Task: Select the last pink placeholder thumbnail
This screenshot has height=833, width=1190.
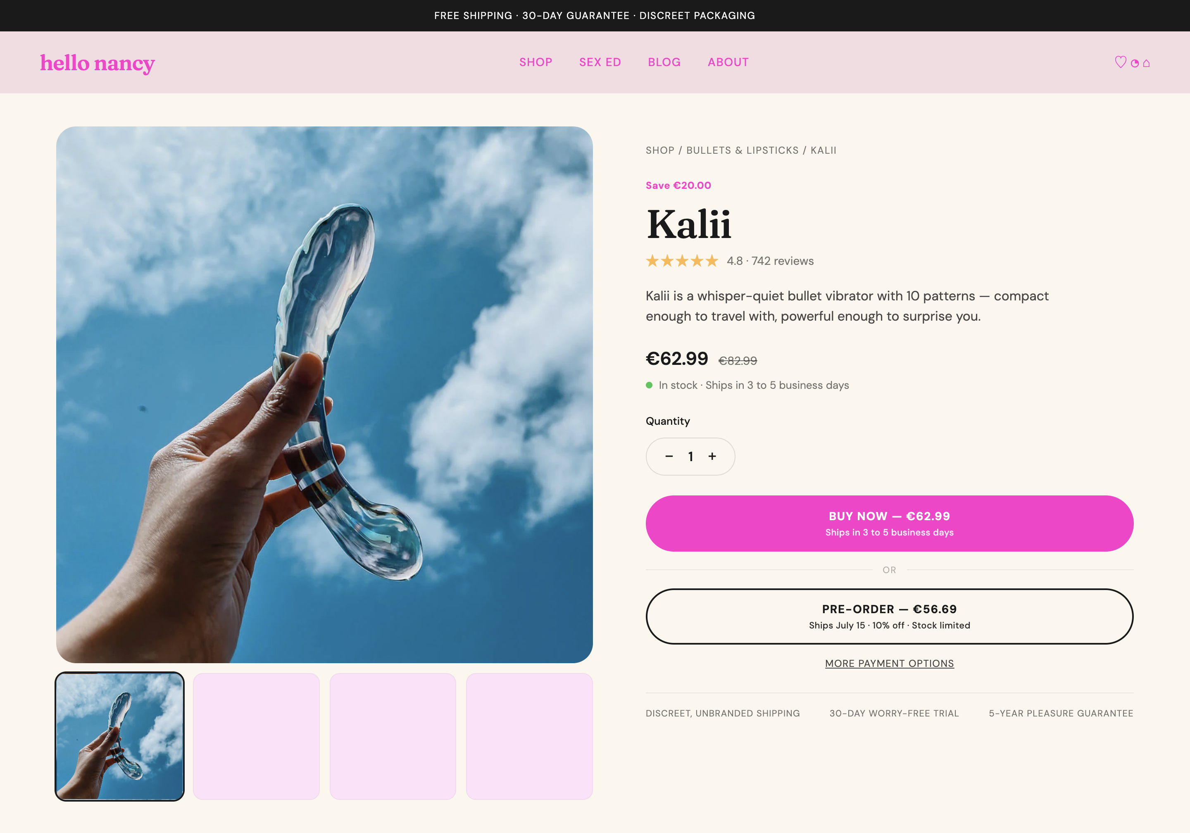Action: [x=529, y=736]
